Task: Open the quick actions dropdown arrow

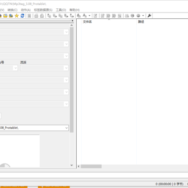Action: 89,16
